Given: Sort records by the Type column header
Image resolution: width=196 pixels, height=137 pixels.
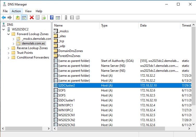Looking at the screenshot, I should tap(119, 25).
